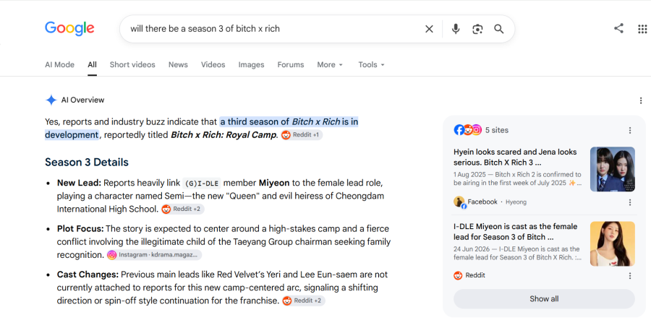Viewport: 651px width, 328px height.
Task: Start voice search with microphone icon
Action: click(x=456, y=29)
